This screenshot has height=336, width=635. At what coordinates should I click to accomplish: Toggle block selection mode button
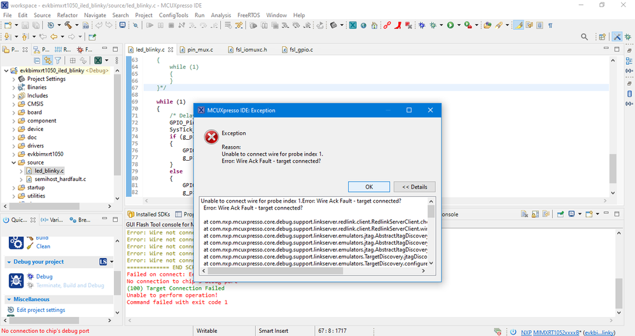click(x=540, y=25)
